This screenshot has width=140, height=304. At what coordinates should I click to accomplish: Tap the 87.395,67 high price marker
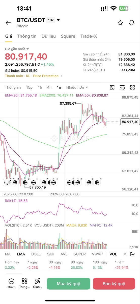pos(68,103)
